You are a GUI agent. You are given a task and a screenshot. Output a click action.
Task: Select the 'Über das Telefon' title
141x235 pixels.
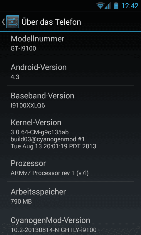tap(51, 22)
